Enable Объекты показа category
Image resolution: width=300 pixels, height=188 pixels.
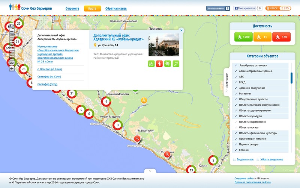[x=260, y=127]
